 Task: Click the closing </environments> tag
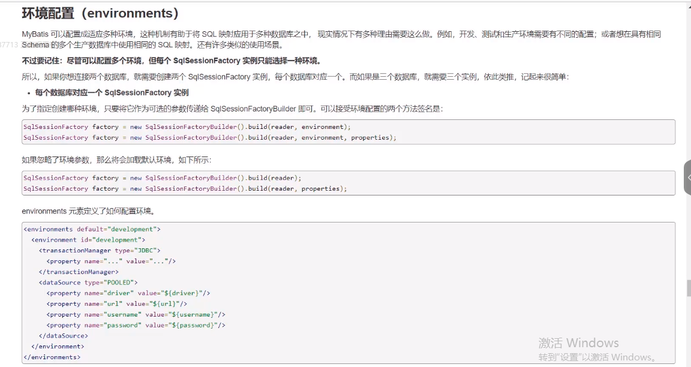coord(52,357)
